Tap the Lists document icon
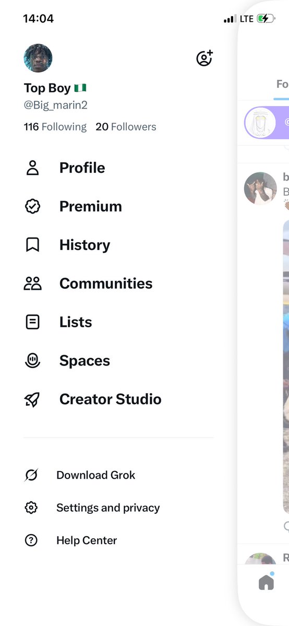 [32, 322]
